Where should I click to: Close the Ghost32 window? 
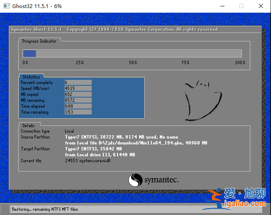261,6
